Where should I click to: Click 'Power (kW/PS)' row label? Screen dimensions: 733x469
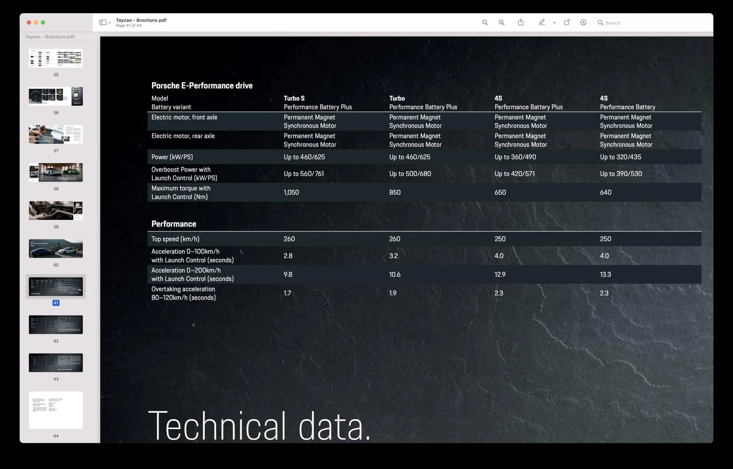[172, 157]
